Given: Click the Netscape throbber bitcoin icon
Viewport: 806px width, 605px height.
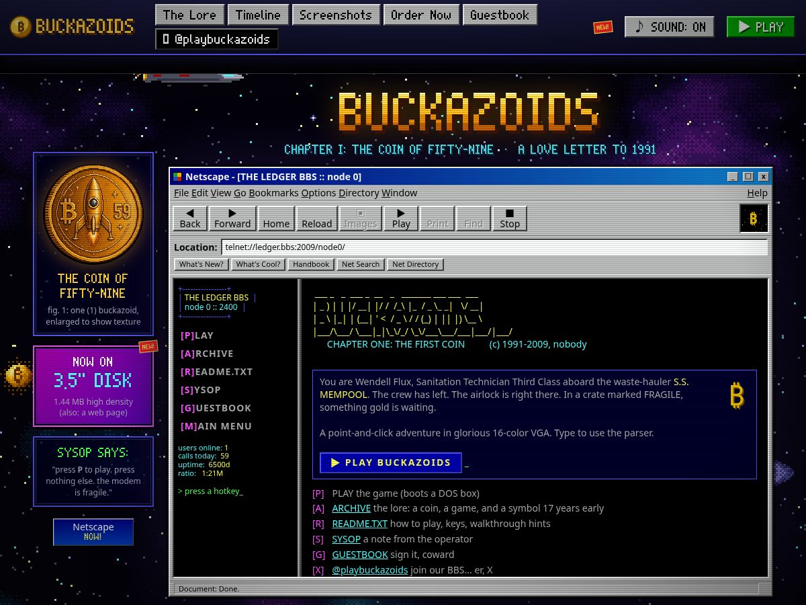Looking at the screenshot, I should (754, 218).
